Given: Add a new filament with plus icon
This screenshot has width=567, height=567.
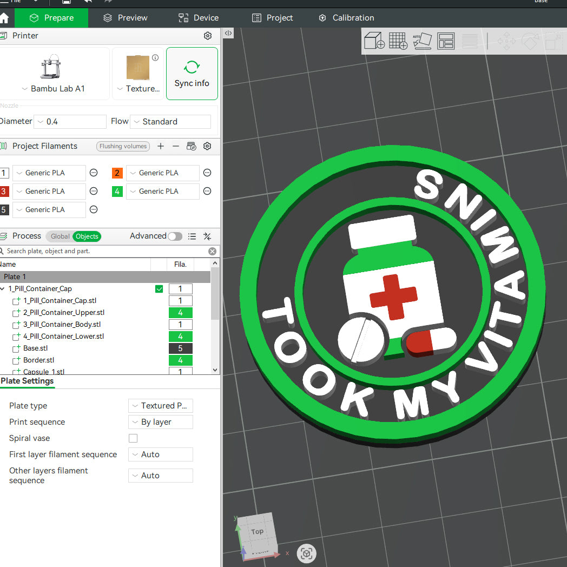Looking at the screenshot, I should (161, 146).
